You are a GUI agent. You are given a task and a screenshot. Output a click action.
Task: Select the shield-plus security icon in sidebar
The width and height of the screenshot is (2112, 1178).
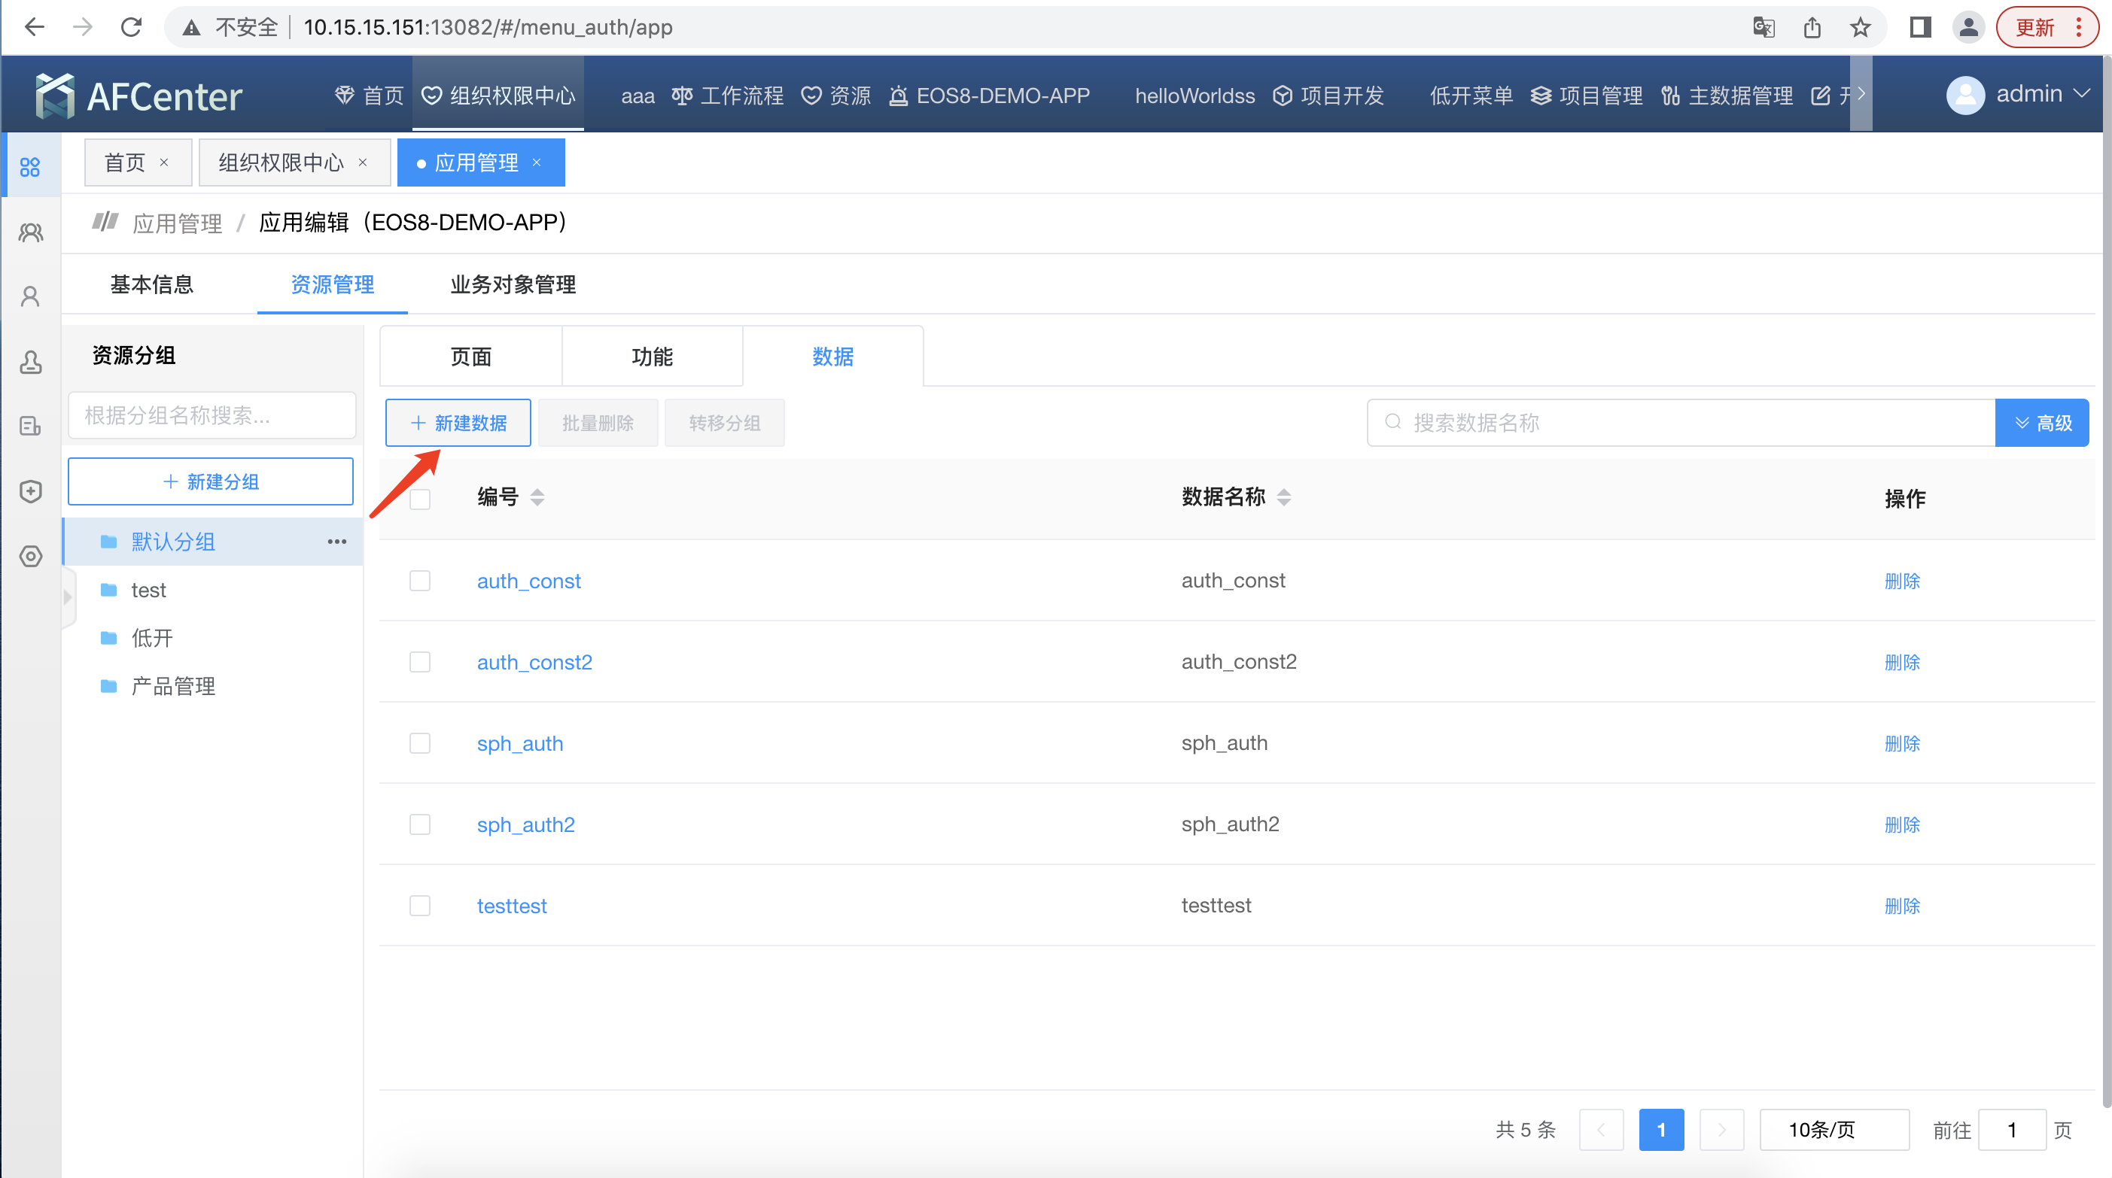pos(30,490)
